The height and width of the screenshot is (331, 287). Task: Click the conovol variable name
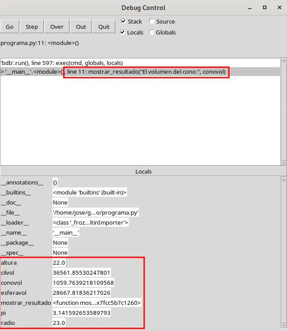(11, 283)
